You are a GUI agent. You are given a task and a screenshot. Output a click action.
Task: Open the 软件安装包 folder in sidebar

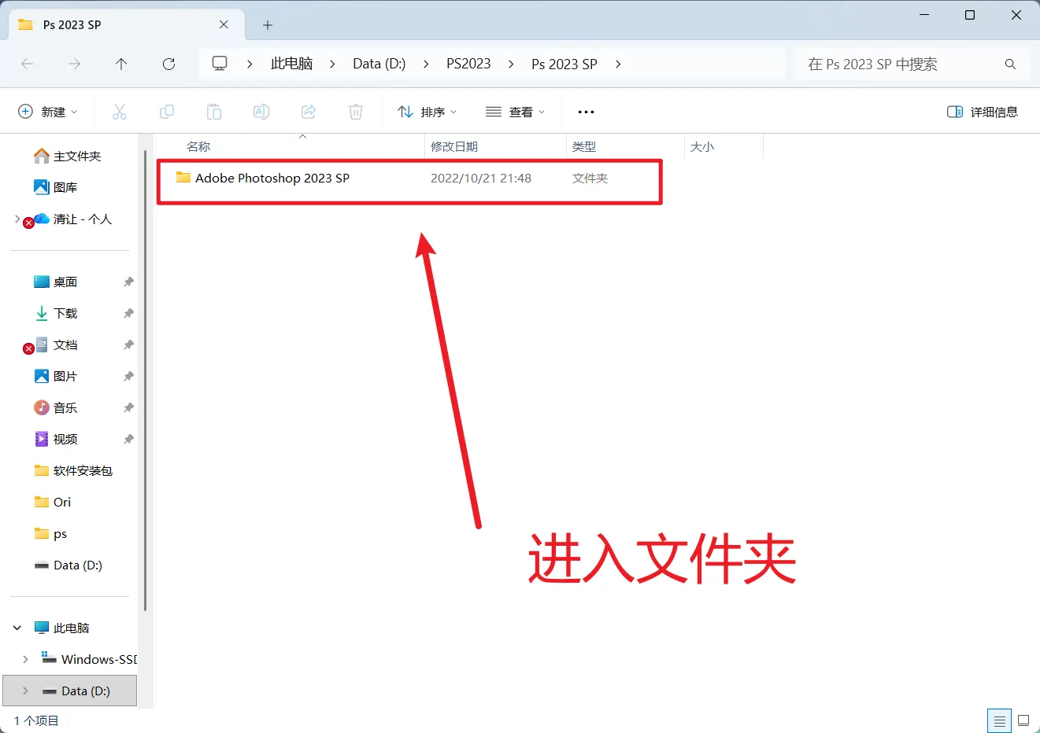click(72, 470)
